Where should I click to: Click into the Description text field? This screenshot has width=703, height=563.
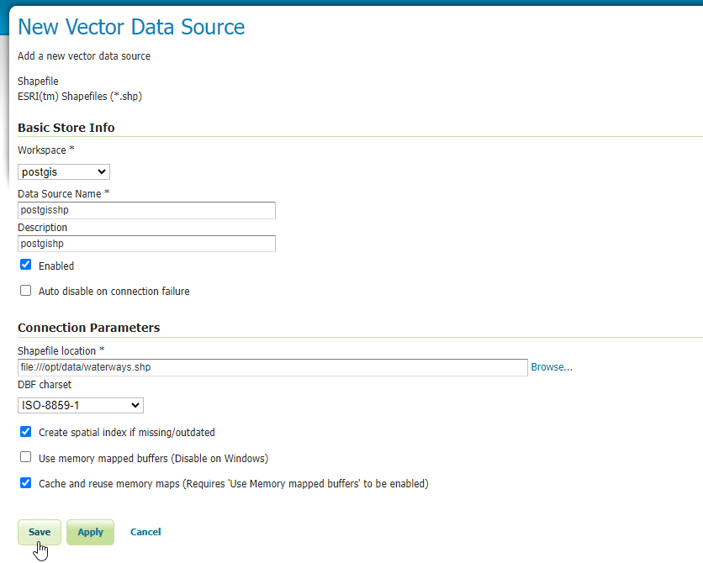tap(146, 244)
